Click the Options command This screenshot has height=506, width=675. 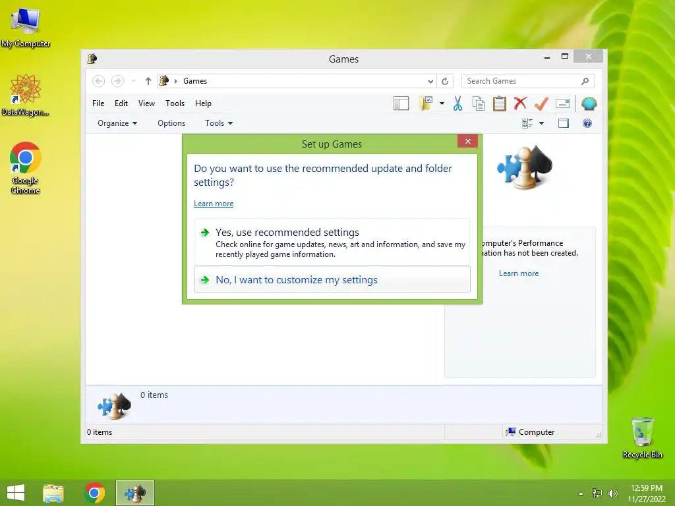[171, 123]
